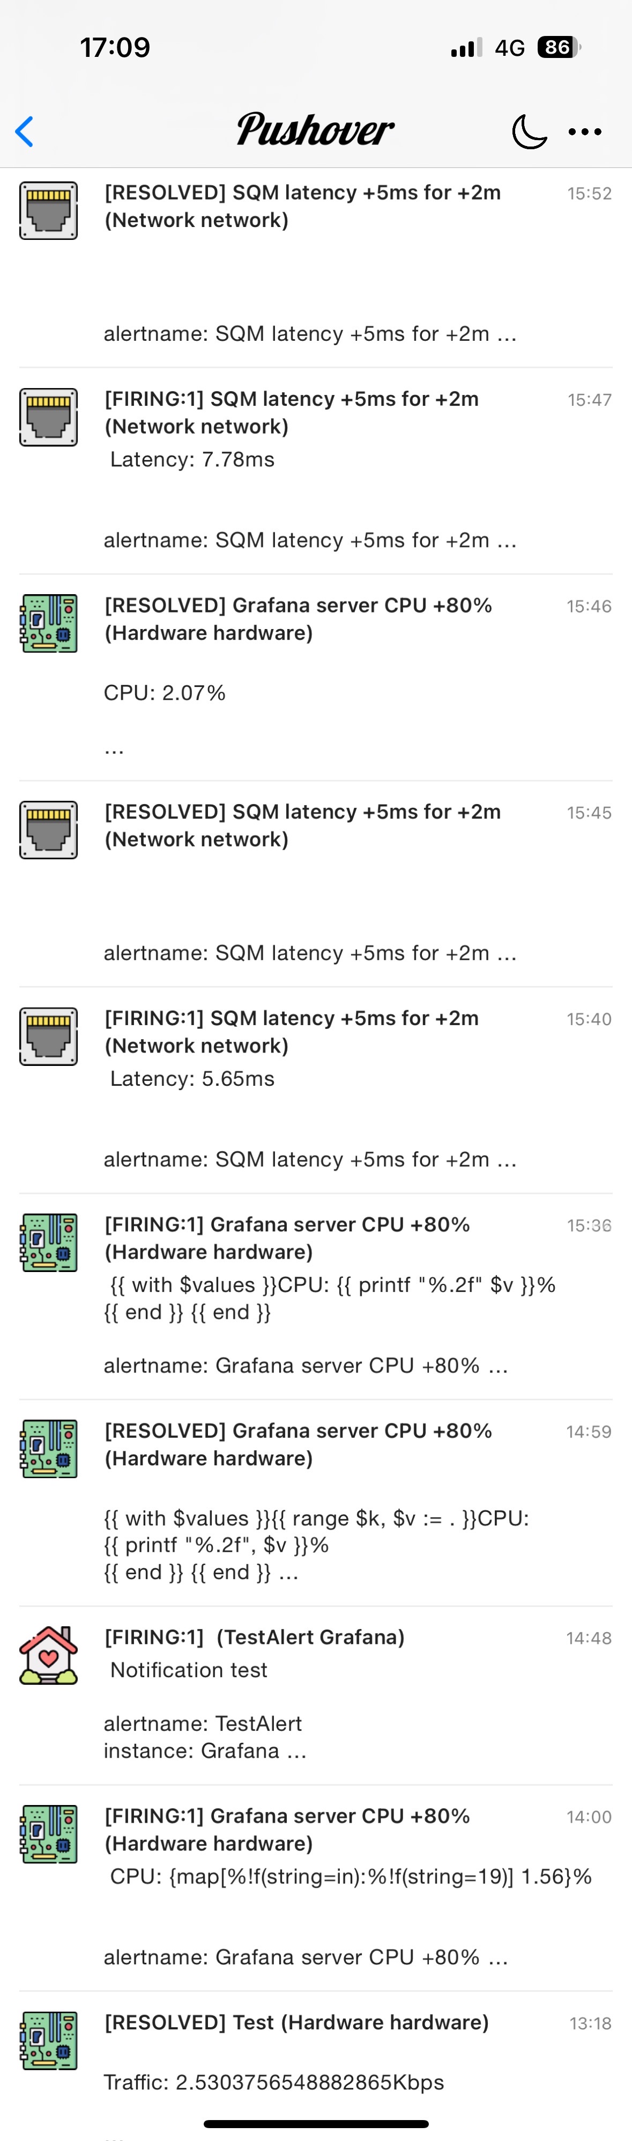The height and width of the screenshot is (2141, 632).
Task: Open FIRING TestAlert Grafana notification test
Action: 316,1696
